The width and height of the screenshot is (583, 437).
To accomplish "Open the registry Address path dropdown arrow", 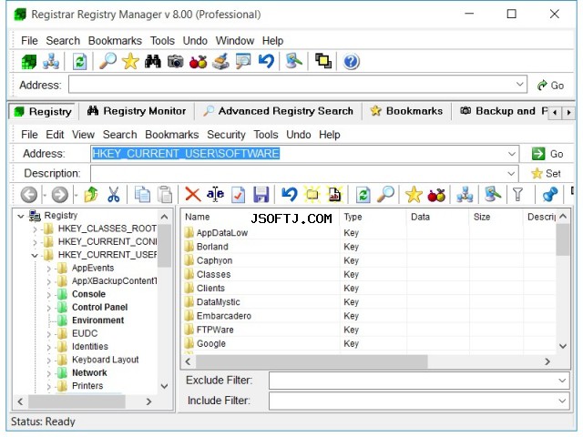I will pos(512,154).
